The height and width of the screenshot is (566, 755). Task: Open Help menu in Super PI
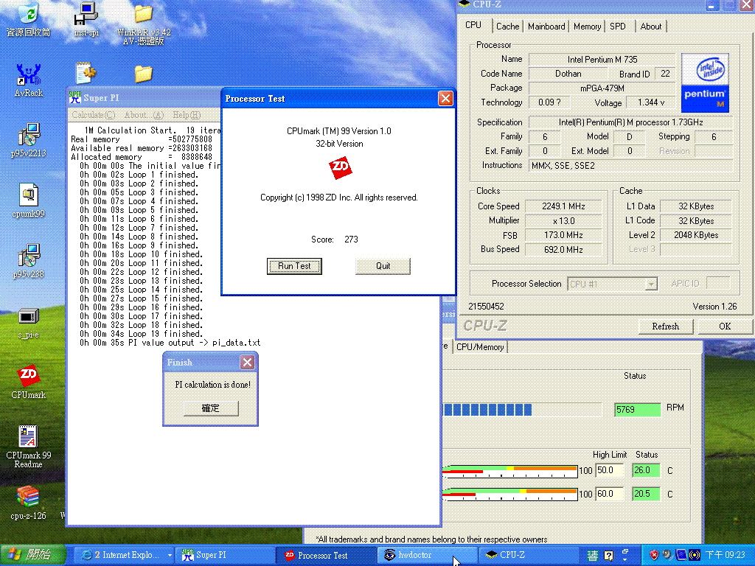(187, 115)
